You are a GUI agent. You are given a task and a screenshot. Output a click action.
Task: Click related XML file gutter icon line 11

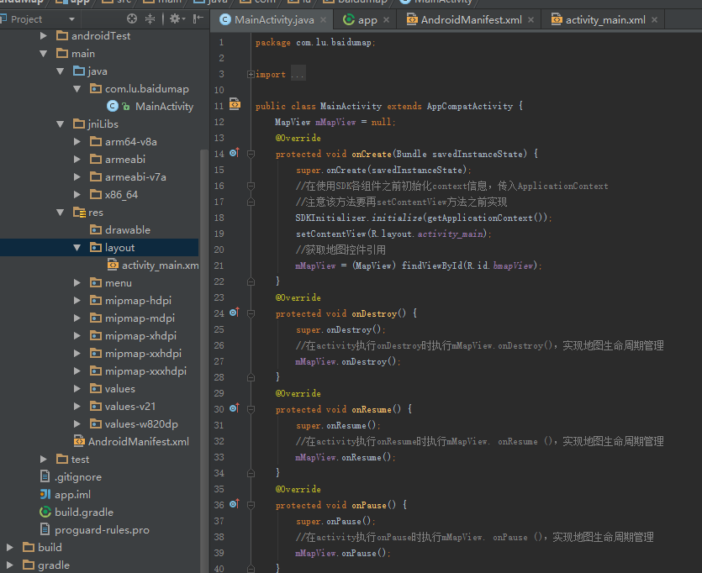point(235,104)
